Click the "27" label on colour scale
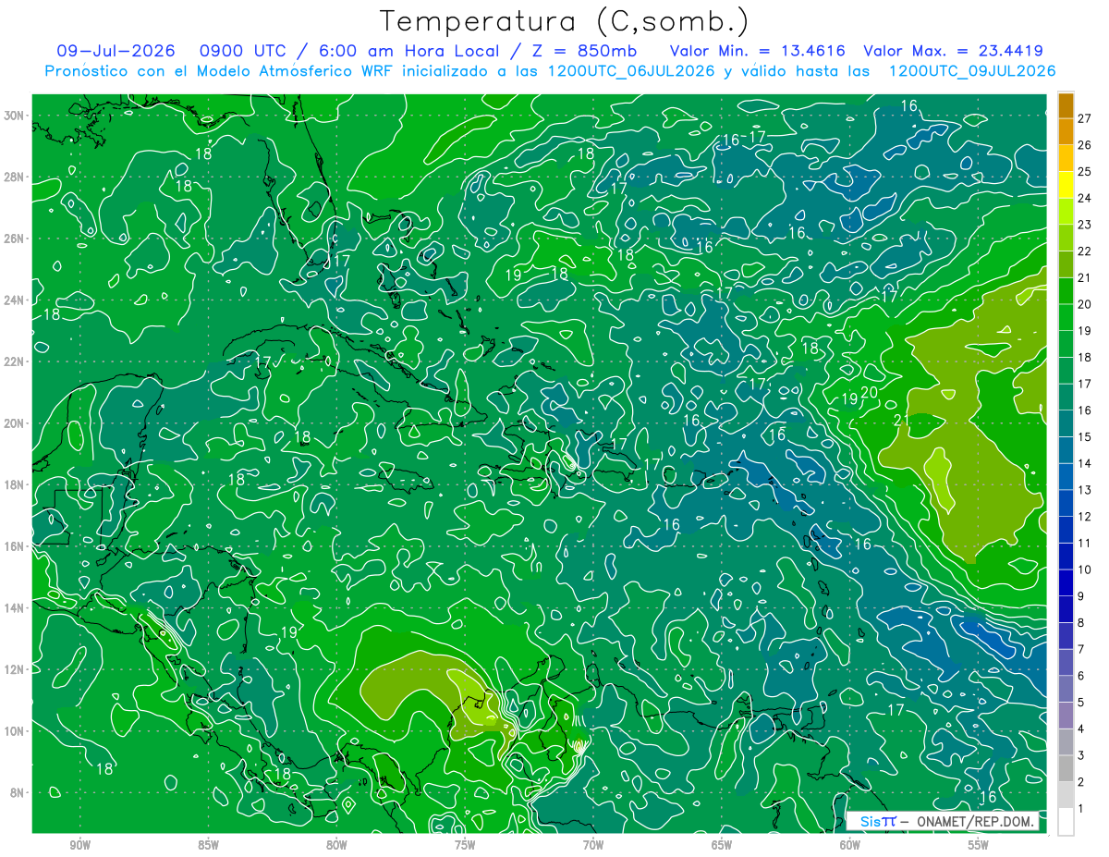Screen dimensions: 1109x857 [1084, 118]
